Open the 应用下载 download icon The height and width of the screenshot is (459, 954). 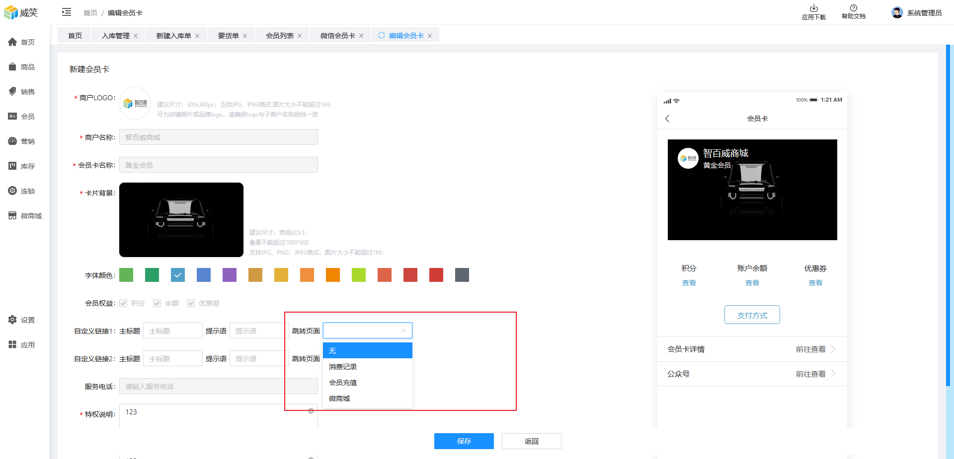813,8
